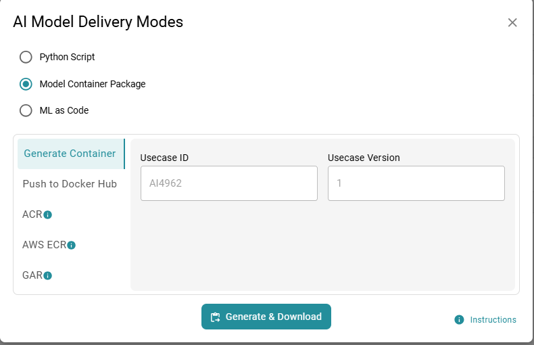Screen dimensions: 534x345
Task: Click the info icon beside Instructions
Action: pos(460,320)
